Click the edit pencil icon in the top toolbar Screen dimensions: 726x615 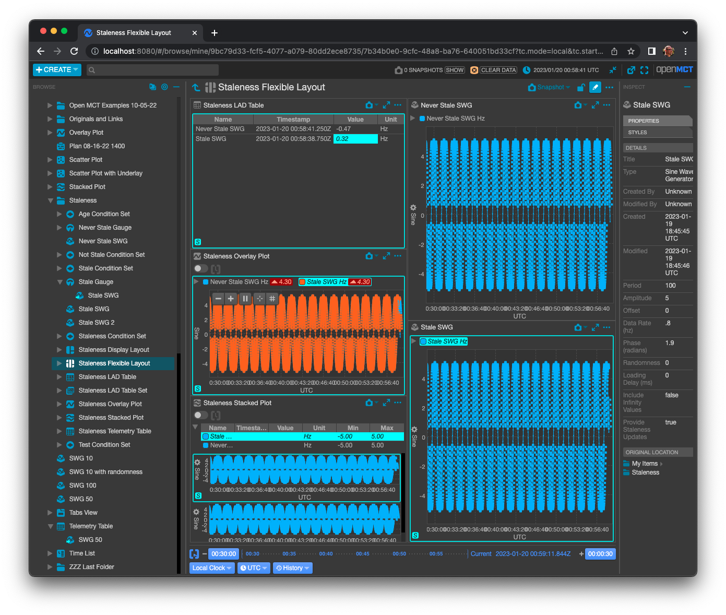[x=595, y=87]
